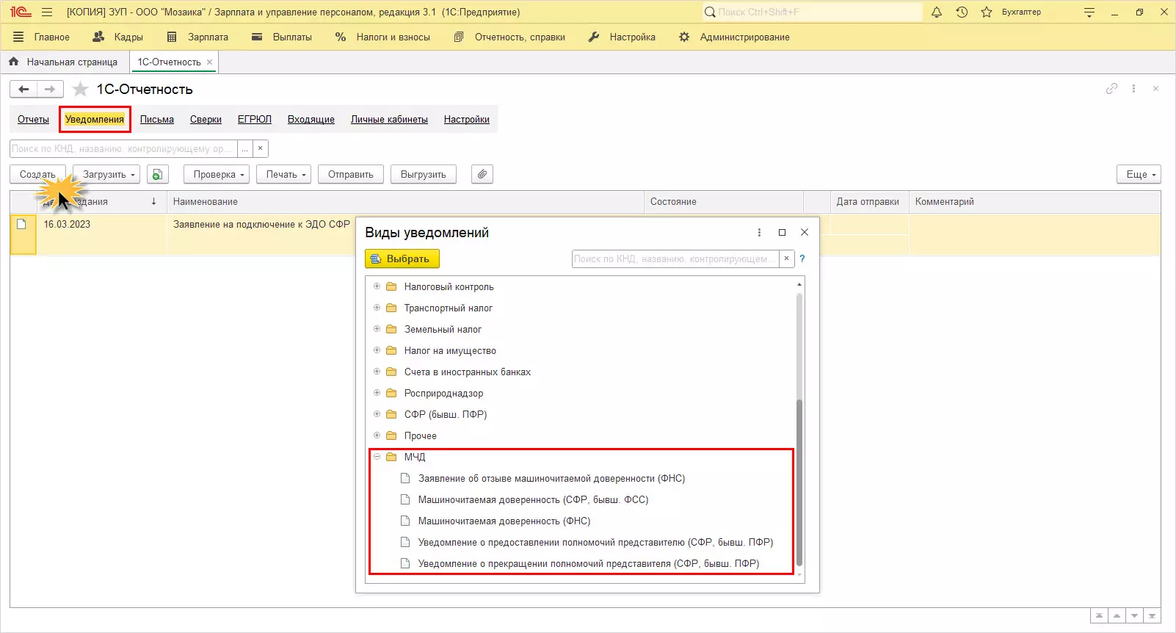
Task: Click the back arrow navigation button
Action: coord(23,89)
